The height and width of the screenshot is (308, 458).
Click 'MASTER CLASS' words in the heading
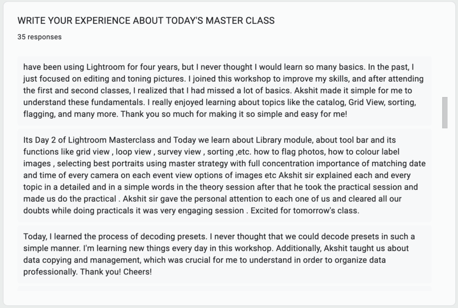point(240,21)
